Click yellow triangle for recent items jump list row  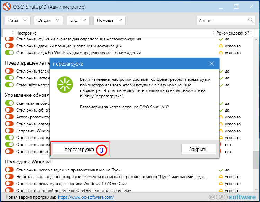pos(221,176)
